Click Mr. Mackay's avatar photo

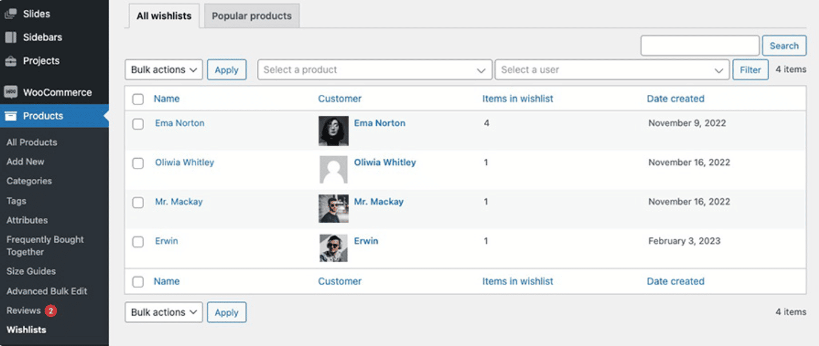[x=333, y=208]
